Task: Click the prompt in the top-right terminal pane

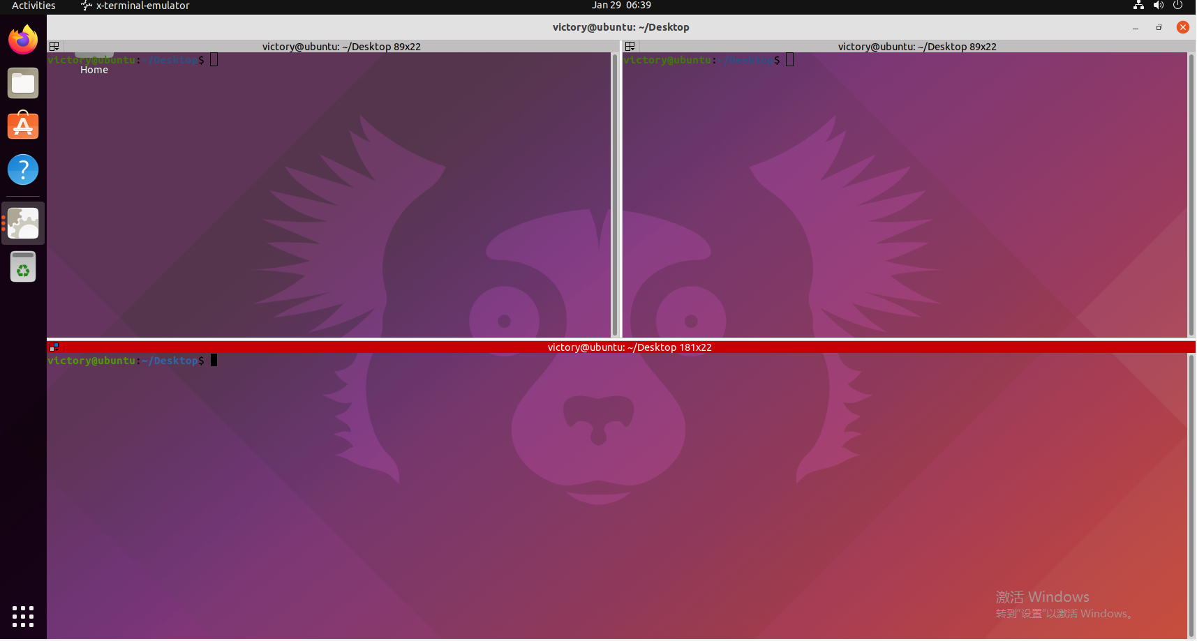Action: coord(701,60)
